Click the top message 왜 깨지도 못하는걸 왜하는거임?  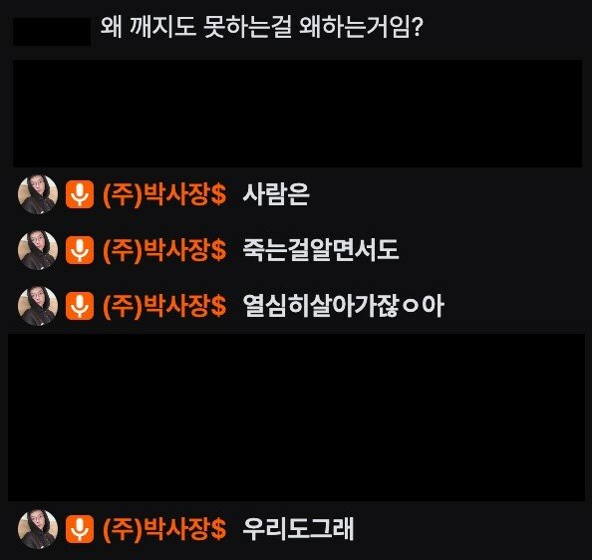click(x=262, y=27)
